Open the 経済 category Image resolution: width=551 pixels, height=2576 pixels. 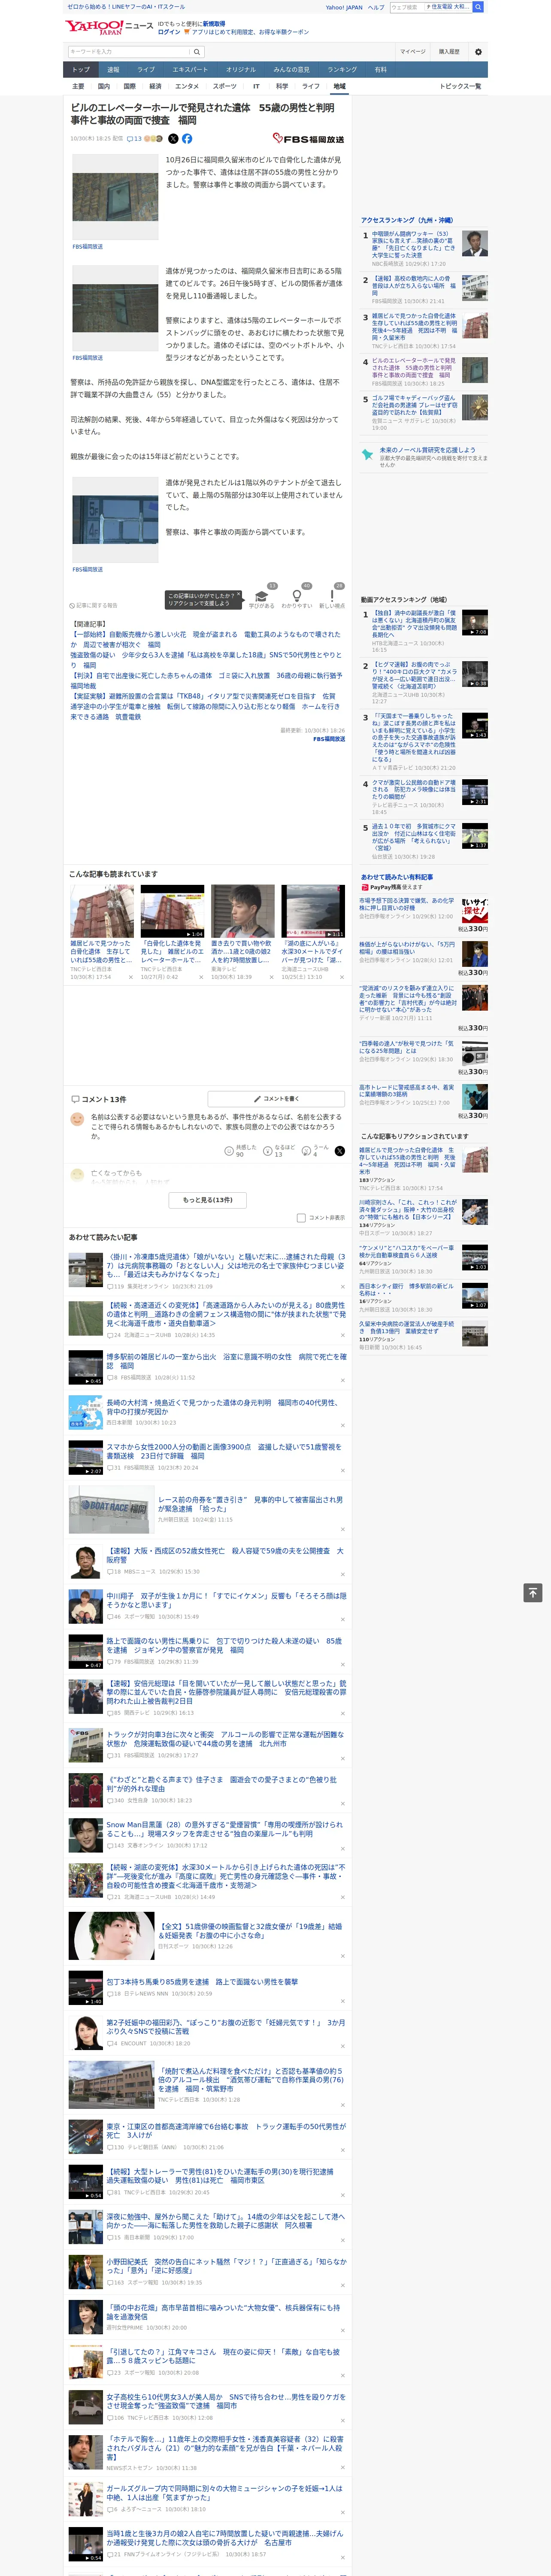(155, 86)
